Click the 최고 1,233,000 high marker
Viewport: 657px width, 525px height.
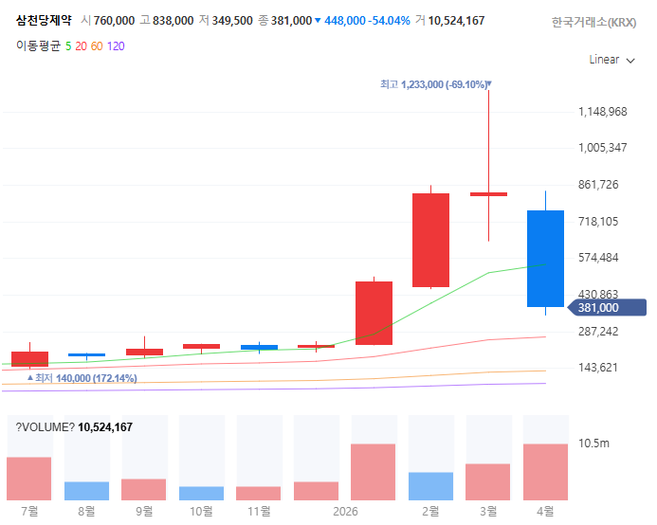click(435, 84)
